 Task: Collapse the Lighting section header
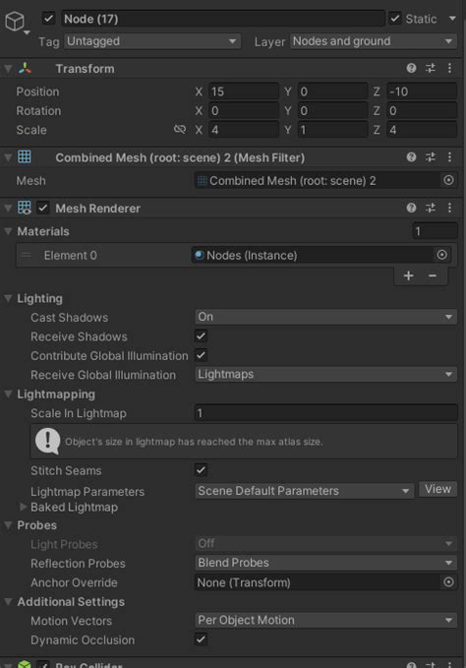(39, 298)
